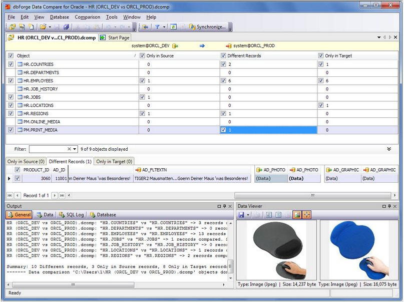Viewport: 404px width, 302px height.
Task: Toggle image view mode in Data Viewer
Action: tap(296, 215)
